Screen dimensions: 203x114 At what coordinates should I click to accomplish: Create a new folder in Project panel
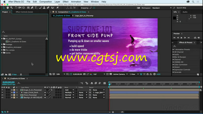[6, 74]
